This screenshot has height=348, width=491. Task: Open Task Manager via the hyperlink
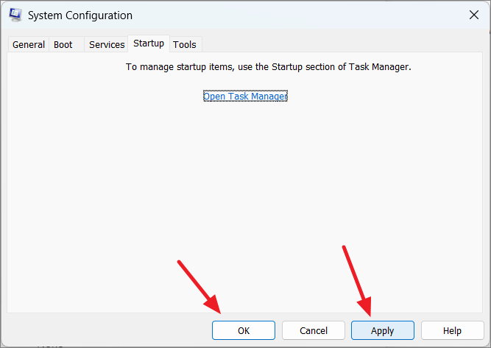245,96
